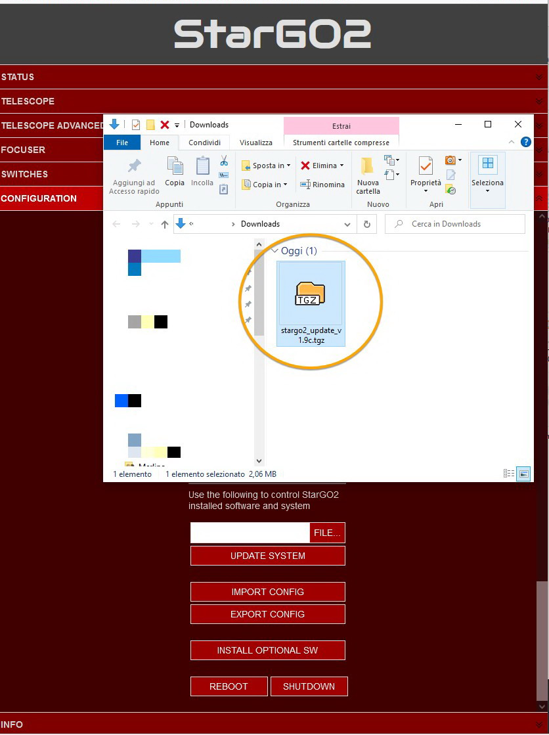Click the Proprietà checkmark icon
Viewport: 549px width, 735px height.
coord(426,166)
